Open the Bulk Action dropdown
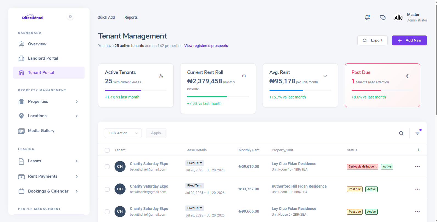This screenshot has height=222, width=437. coord(123,133)
